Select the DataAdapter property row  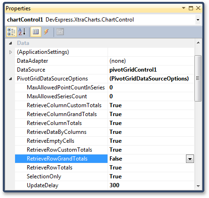(x=104, y=61)
